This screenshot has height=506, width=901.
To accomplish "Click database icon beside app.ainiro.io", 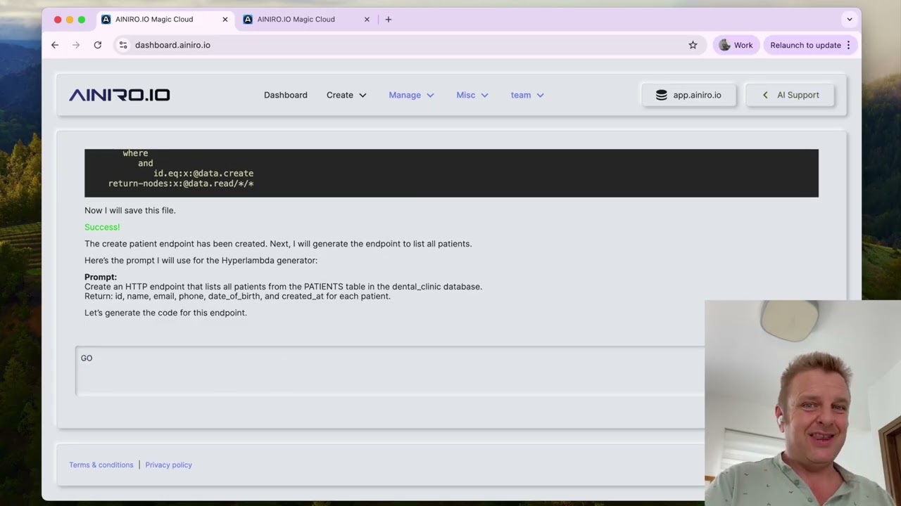I will click(661, 95).
